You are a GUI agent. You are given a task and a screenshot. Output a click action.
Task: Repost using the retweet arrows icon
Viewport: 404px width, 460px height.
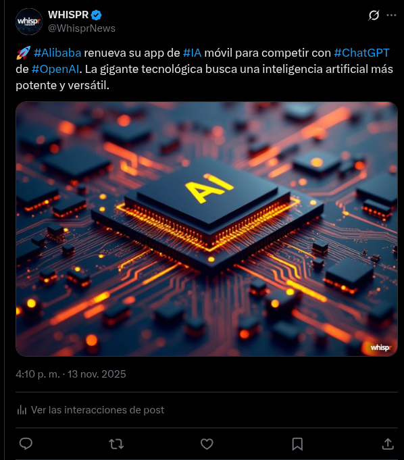(116, 444)
